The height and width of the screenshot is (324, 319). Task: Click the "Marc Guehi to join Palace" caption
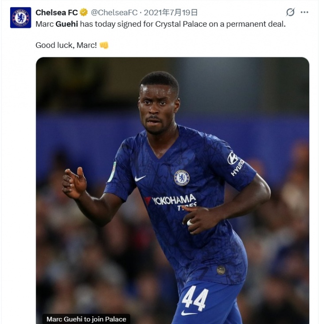(x=86, y=319)
